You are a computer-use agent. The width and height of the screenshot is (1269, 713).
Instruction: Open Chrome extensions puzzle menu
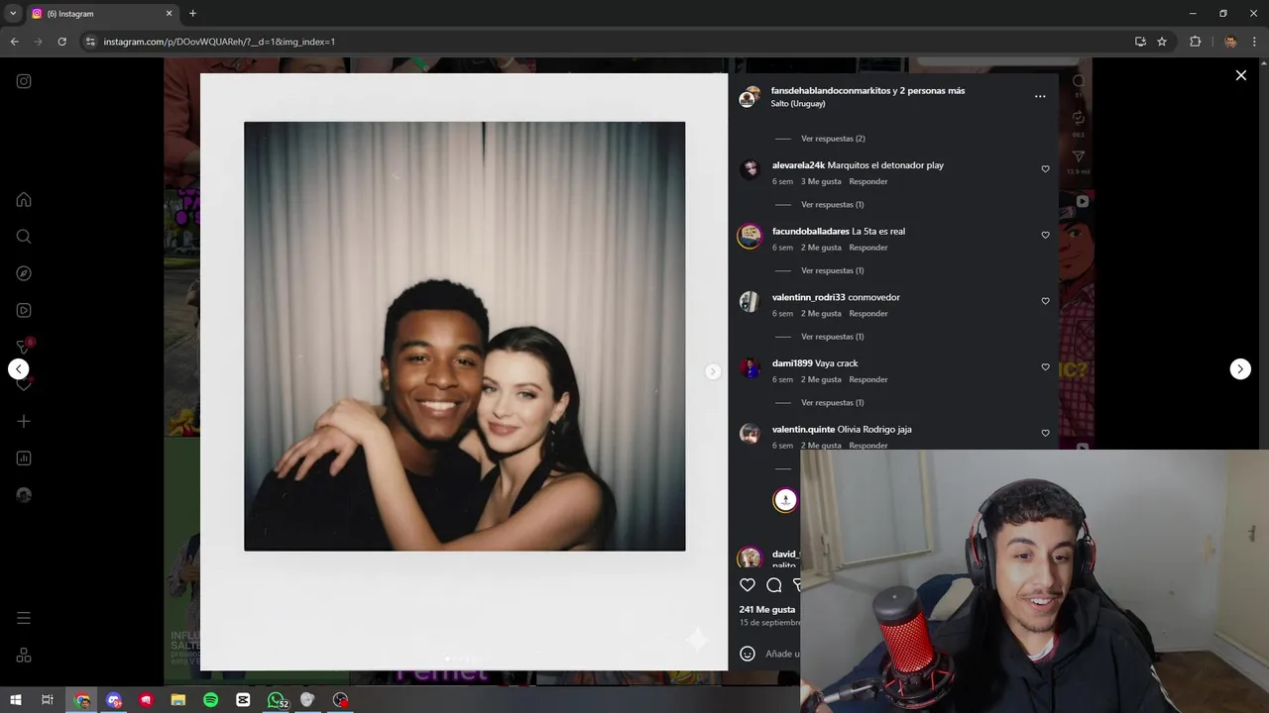click(x=1195, y=42)
